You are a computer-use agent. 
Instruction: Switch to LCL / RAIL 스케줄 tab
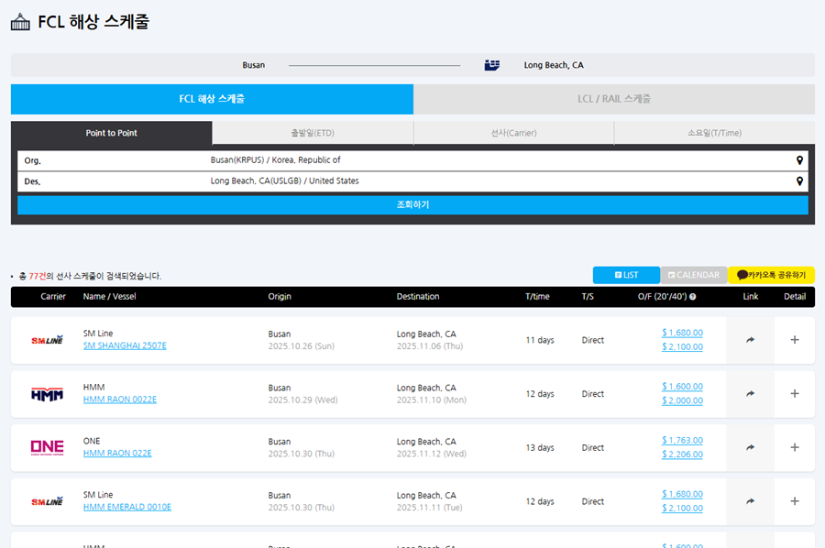tap(613, 99)
